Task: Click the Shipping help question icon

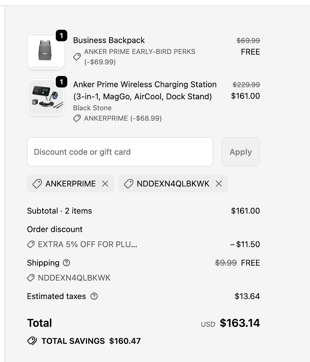Action: point(66,263)
